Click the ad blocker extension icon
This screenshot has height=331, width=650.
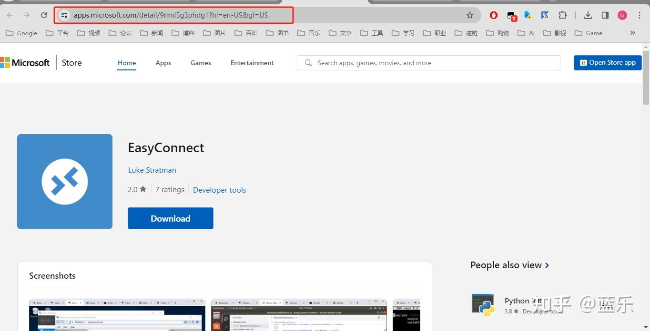point(493,15)
